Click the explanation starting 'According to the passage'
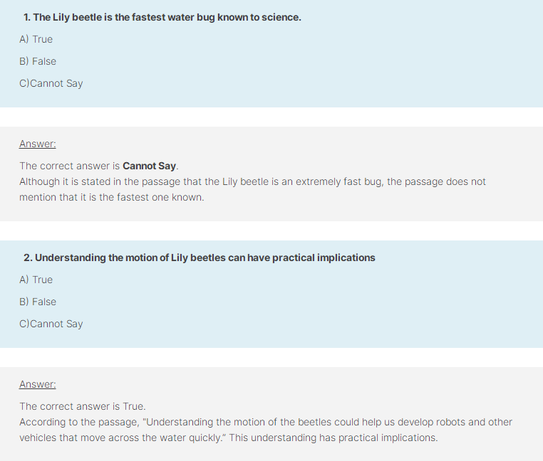 pos(266,430)
